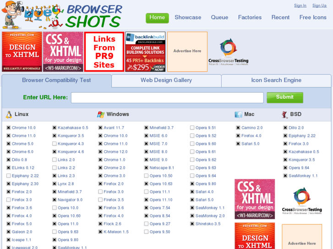This screenshot has height=249, width=333.
Task: Open the backlinkbuild $295 ad
Action: pos(145,52)
